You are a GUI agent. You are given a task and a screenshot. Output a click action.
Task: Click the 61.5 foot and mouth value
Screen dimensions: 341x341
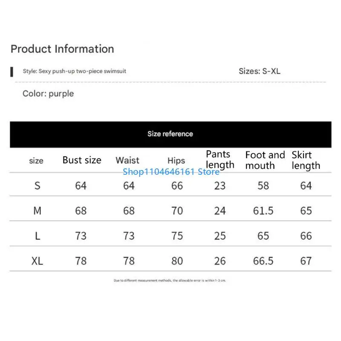tap(263, 211)
